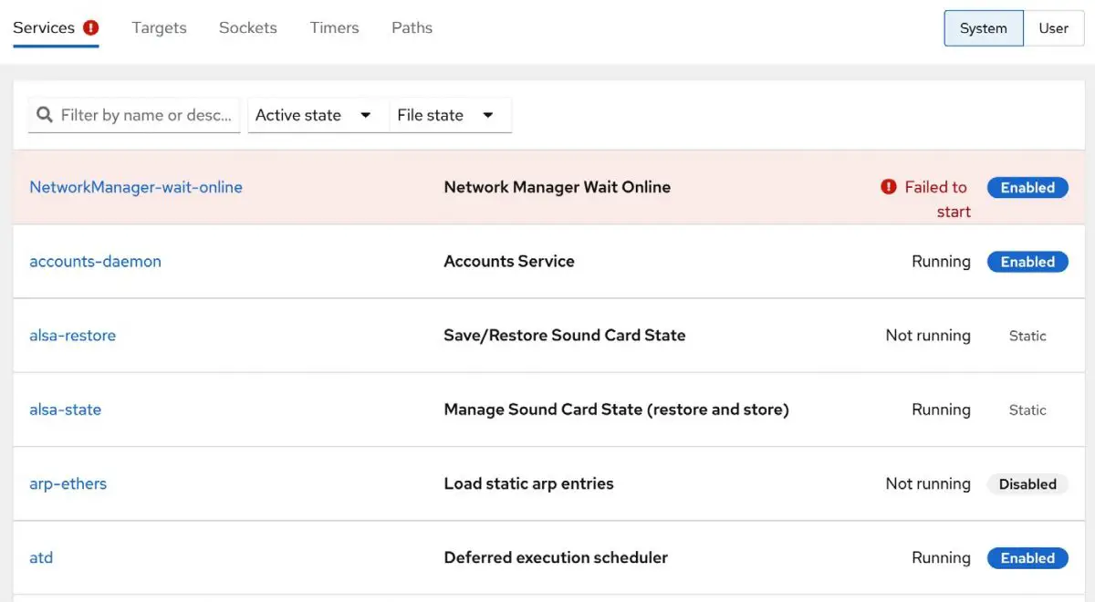Image resolution: width=1095 pixels, height=602 pixels.
Task: Open the Sockets tab
Action: tap(247, 27)
